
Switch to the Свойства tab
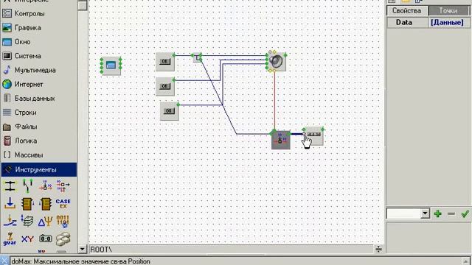[406, 10]
